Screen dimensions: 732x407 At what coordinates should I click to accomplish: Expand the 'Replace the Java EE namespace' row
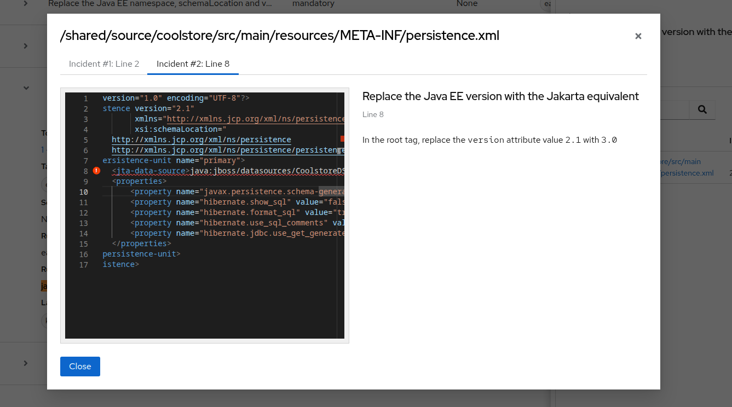click(x=26, y=4)
